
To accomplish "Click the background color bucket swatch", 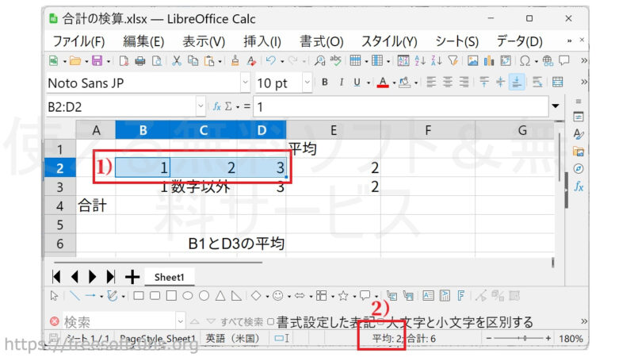I will pyautogui.click(x=404, y=83).
